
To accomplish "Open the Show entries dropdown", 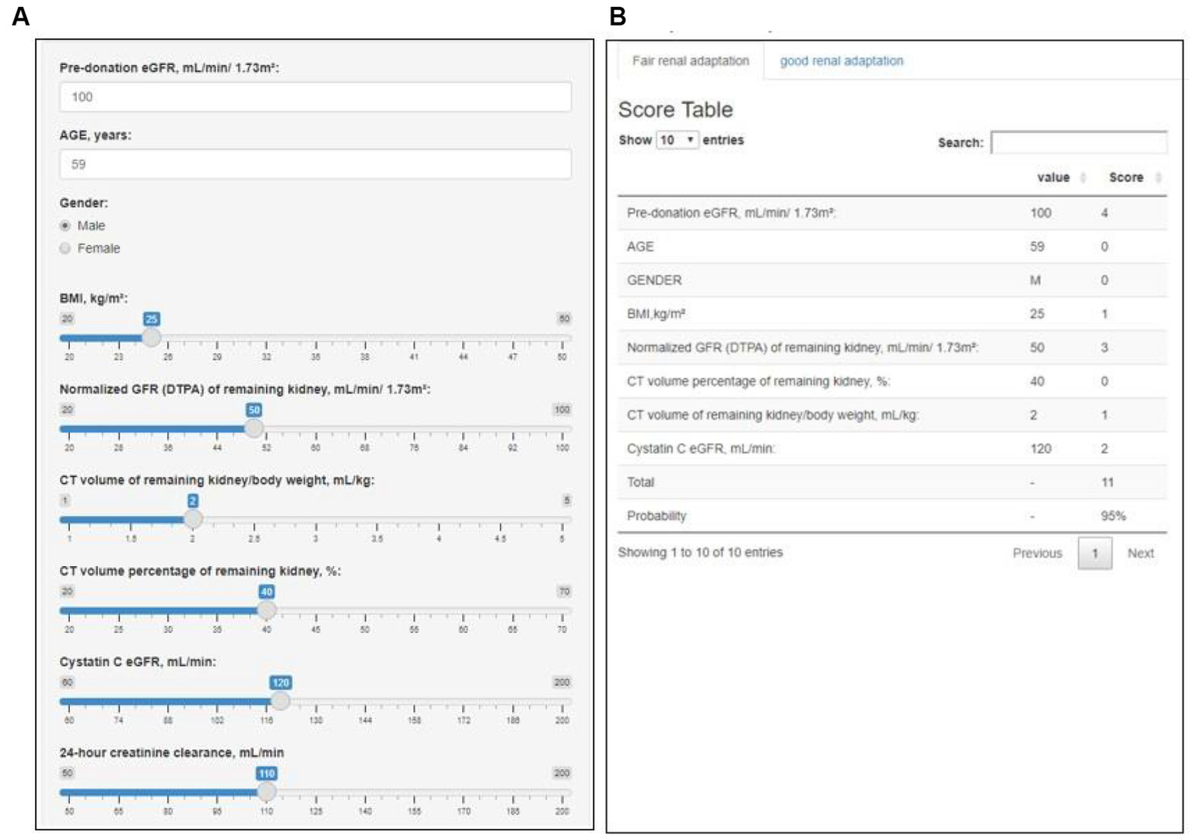I will (x=677, y=140).
